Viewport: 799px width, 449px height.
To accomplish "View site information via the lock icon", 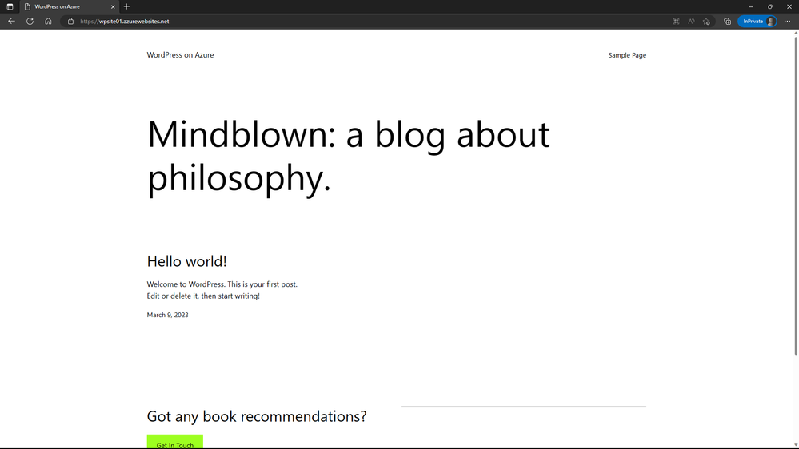I will coord(71,22).
